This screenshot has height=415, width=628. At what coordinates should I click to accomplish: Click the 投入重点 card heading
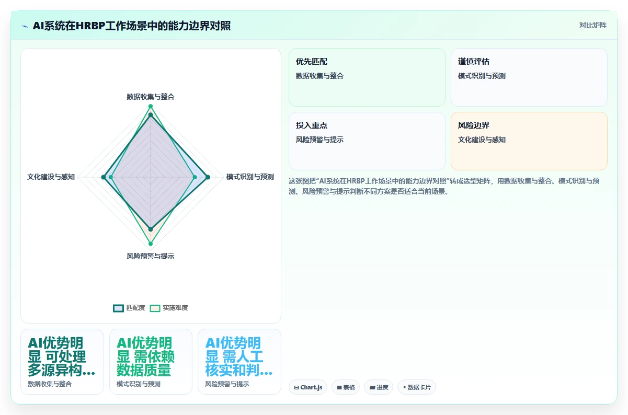click(x=312, y=125)
